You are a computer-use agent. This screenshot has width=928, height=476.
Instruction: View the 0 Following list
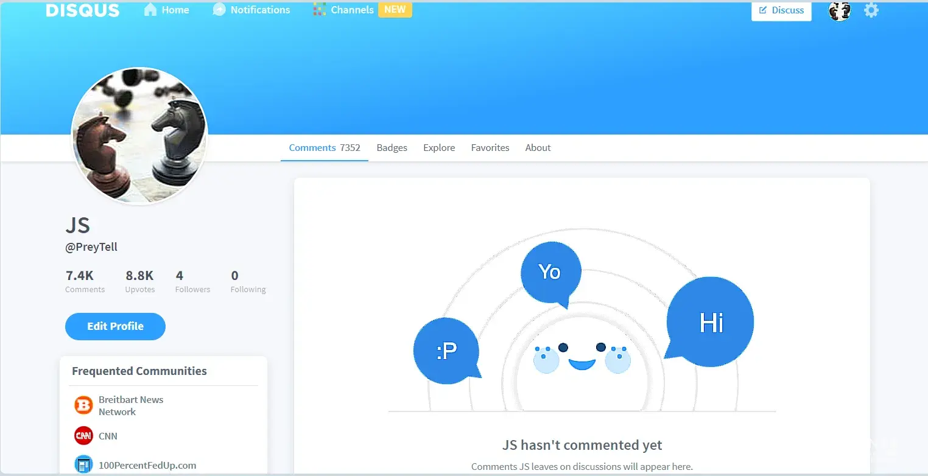pos(248,281)
